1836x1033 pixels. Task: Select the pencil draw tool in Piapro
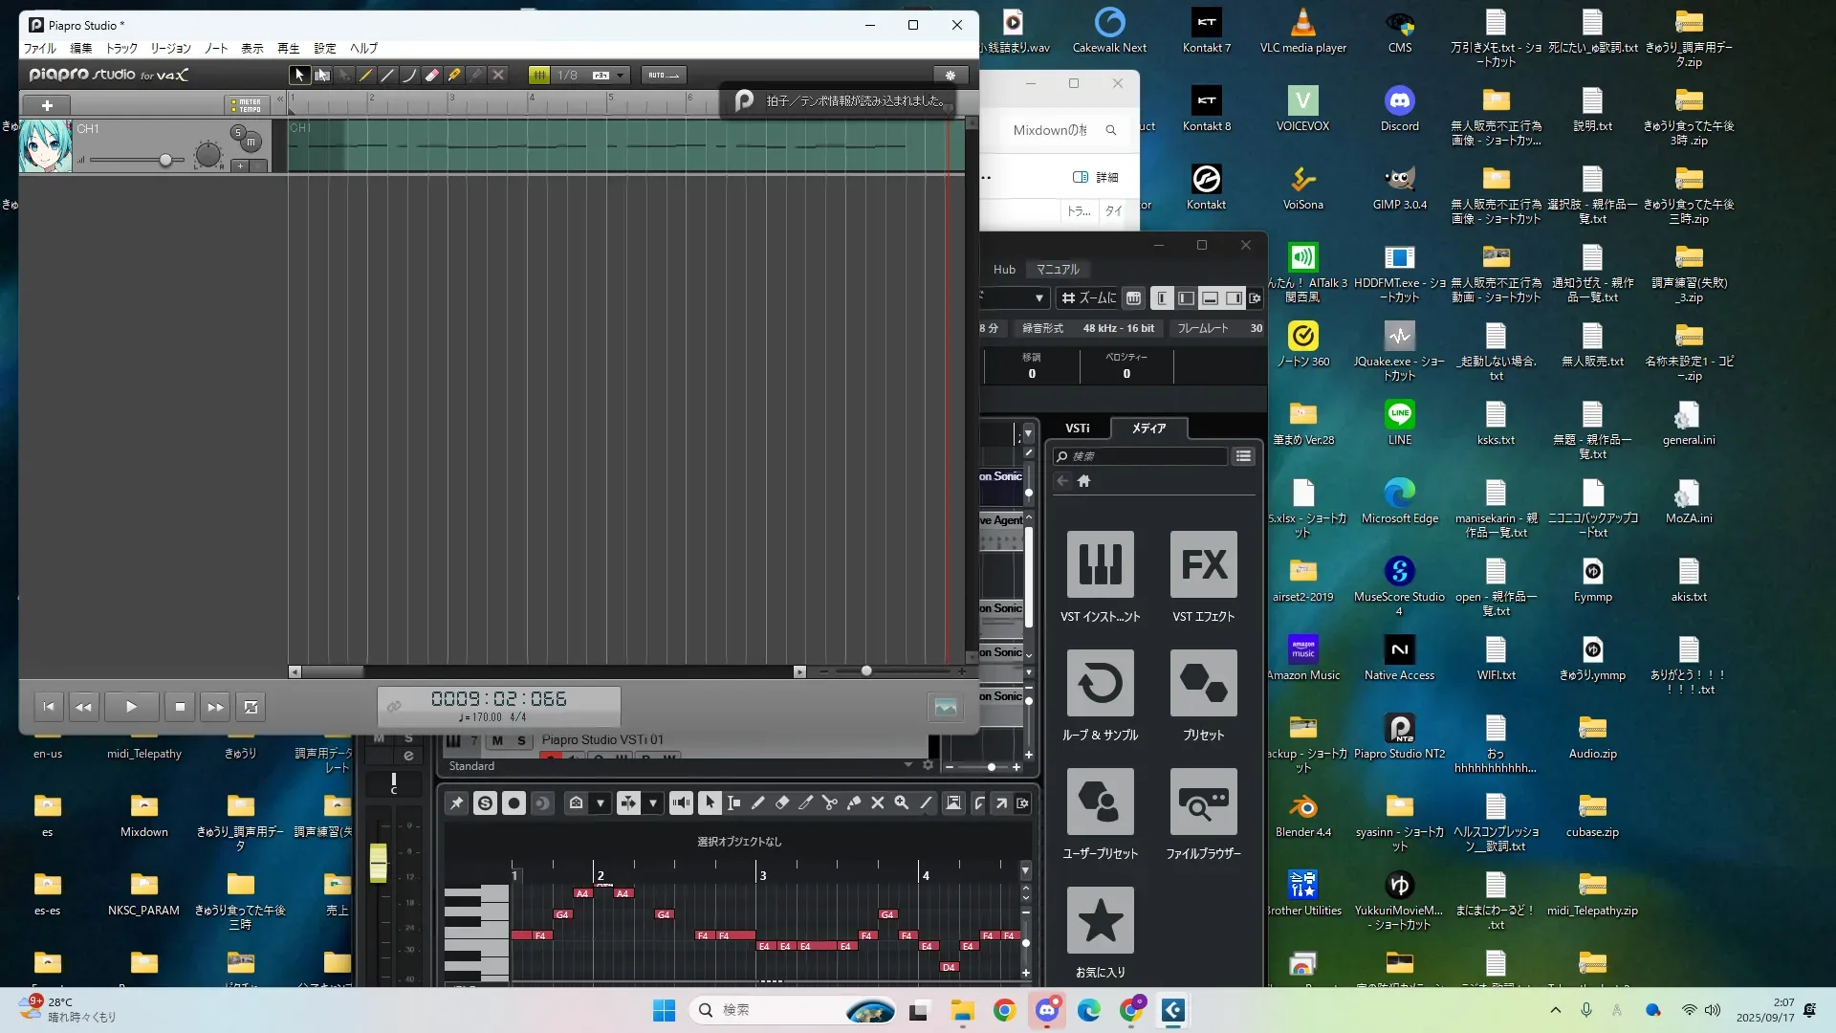tap(365, 75)
